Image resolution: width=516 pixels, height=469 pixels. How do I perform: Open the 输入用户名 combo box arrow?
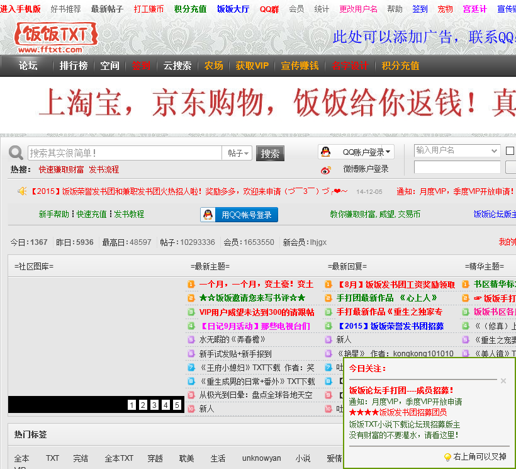coord(494,150)
